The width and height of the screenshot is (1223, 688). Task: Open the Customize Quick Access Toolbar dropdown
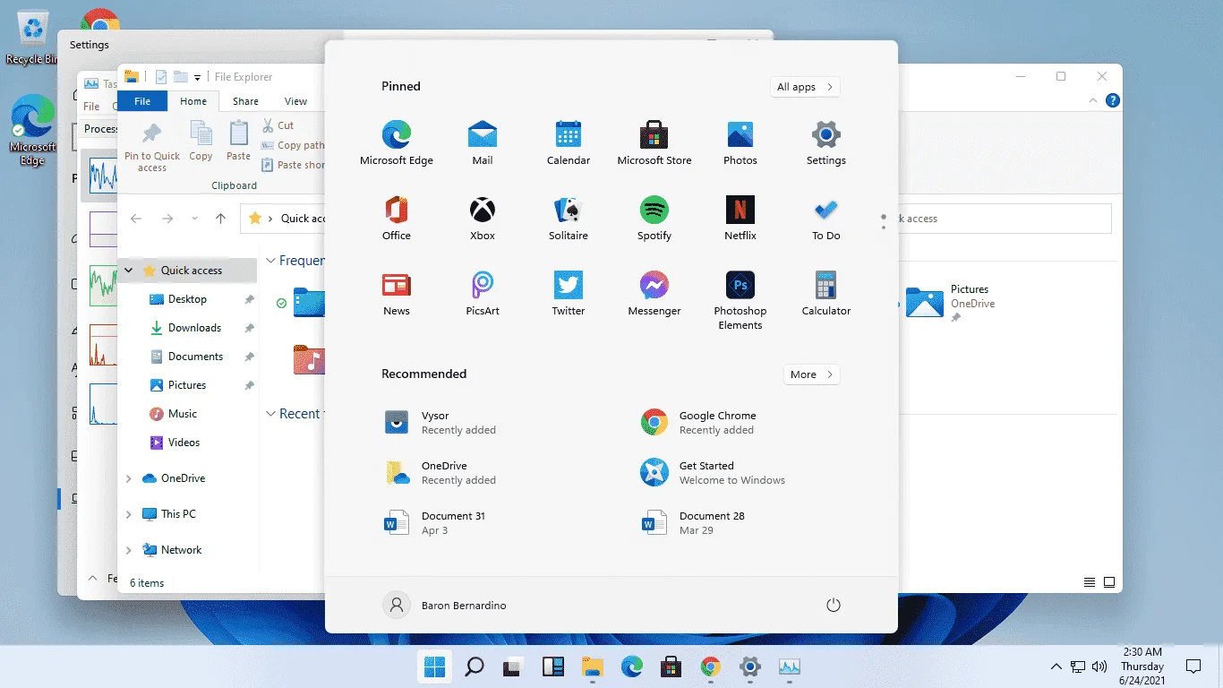click(x=197, y=78)
